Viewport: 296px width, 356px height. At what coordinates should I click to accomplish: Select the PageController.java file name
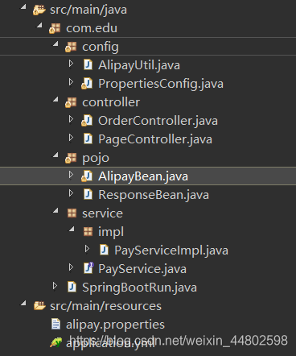(x=155, y=140)
